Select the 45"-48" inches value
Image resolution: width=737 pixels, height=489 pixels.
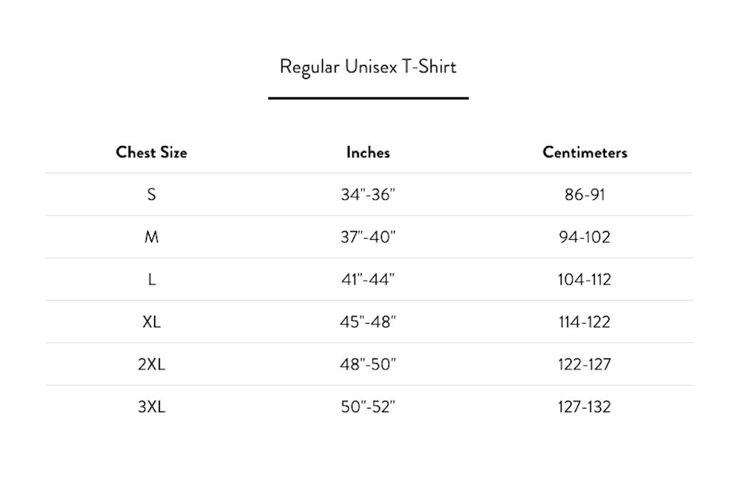click(x=368, y=322)
